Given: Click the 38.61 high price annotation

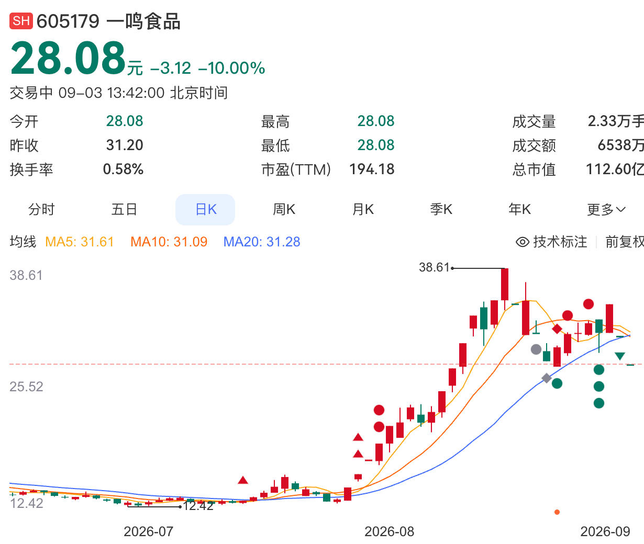Looking at the screenshot, I should [435, 267].
